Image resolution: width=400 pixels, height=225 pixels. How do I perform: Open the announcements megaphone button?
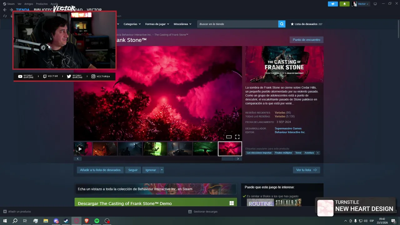[333, 4]
